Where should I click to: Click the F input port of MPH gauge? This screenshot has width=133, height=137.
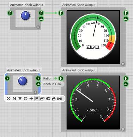(x=61, y=13)
